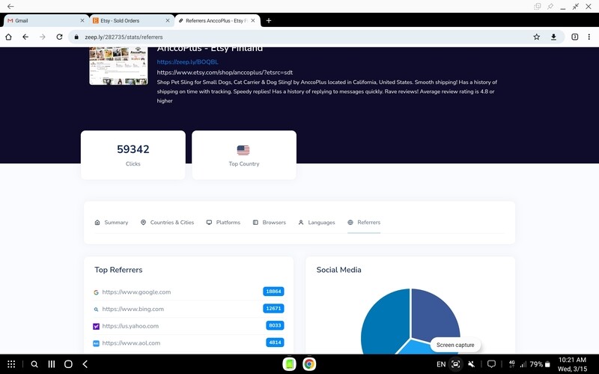Toggle the muted notifications tray icon
This screenshot has height=374, width=599.
tap(472, 364)
